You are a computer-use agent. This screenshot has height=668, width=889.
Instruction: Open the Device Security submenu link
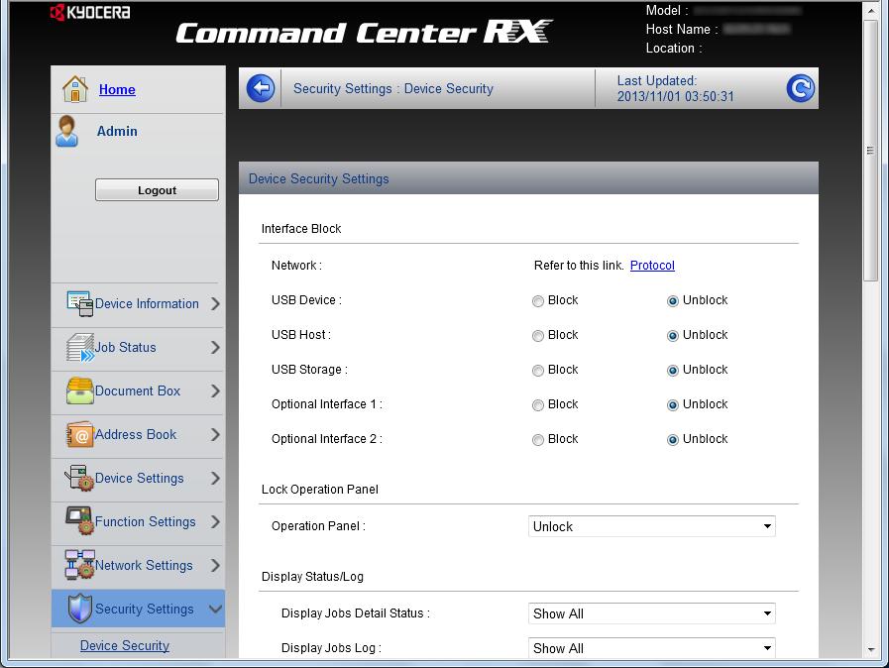(x=125, y=645)
